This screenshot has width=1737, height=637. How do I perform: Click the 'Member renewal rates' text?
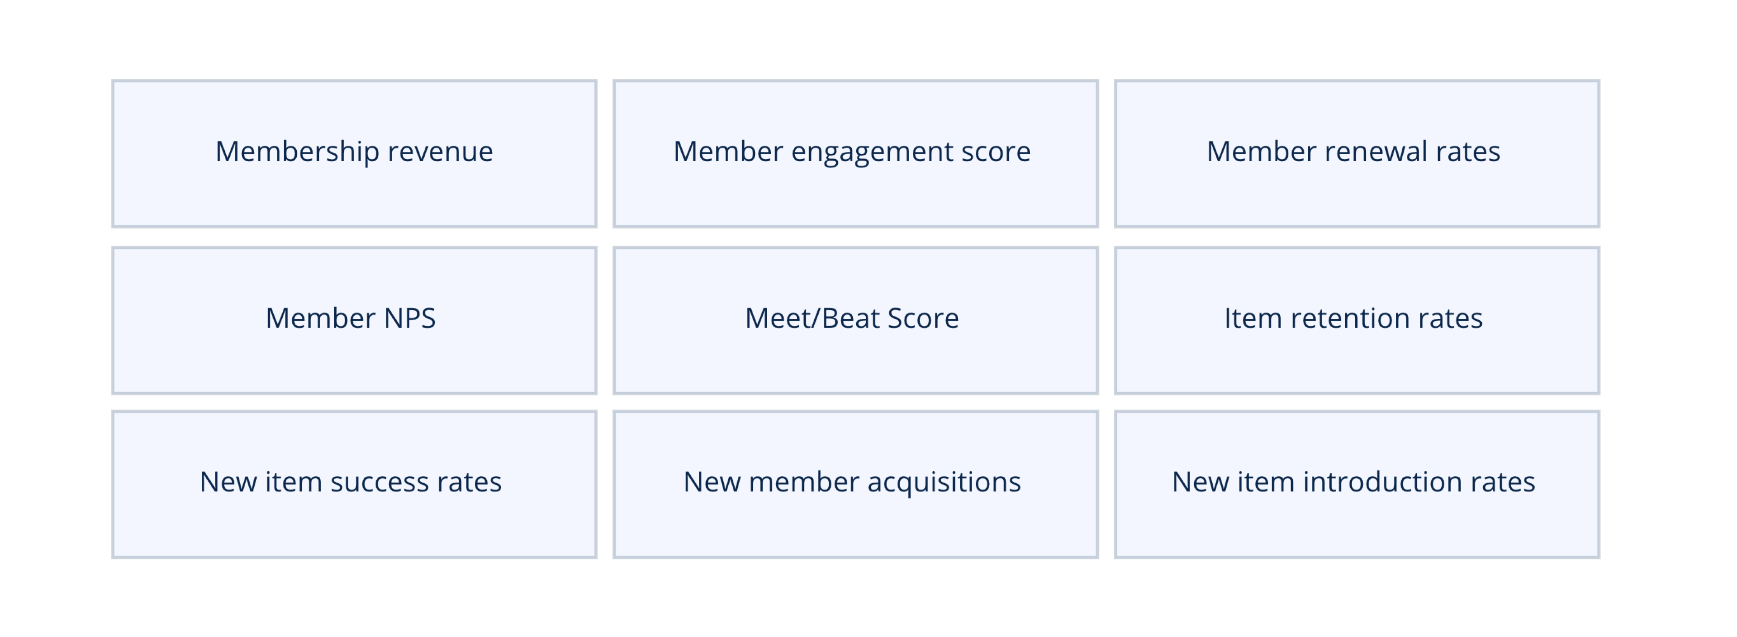click(1353, 151)
